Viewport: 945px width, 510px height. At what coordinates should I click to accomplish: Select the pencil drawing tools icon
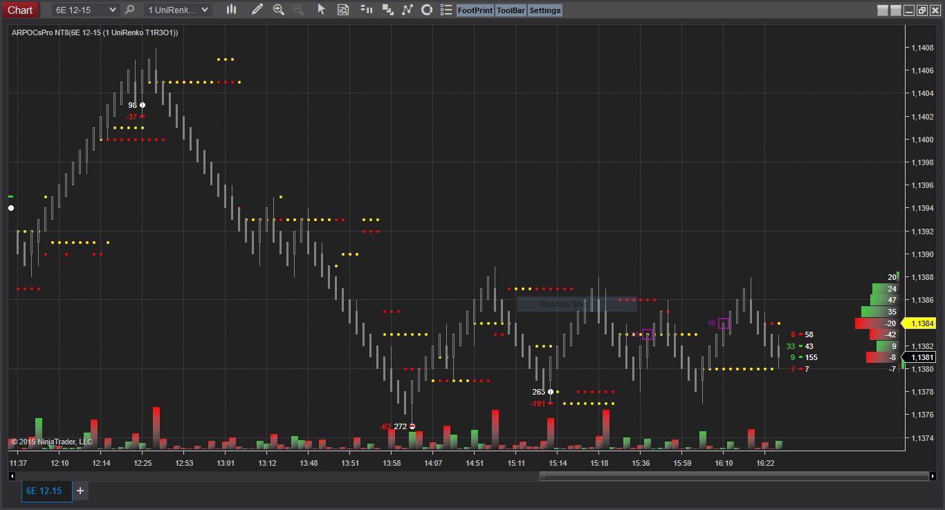click(x=257, y=10)
